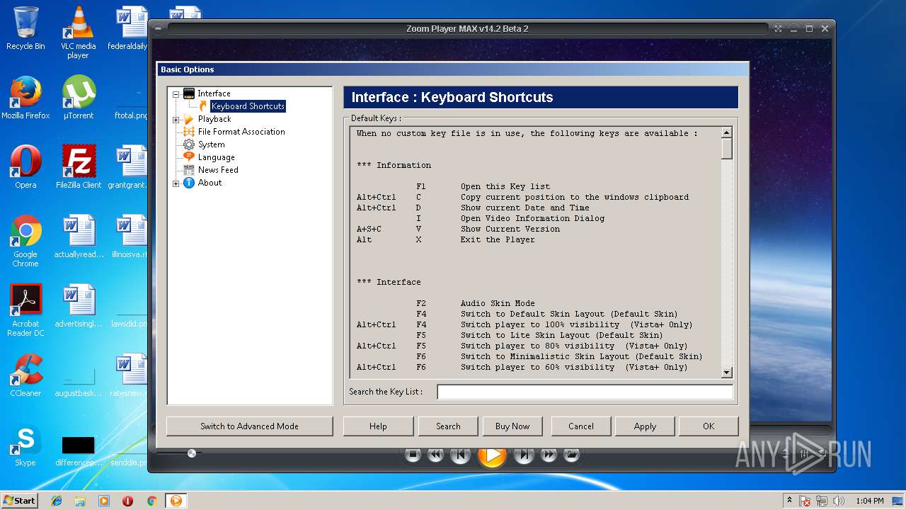This screenshot has width=906, height=510.
Task: Click the File Format Association icon
Action: [x=188, y=132]
